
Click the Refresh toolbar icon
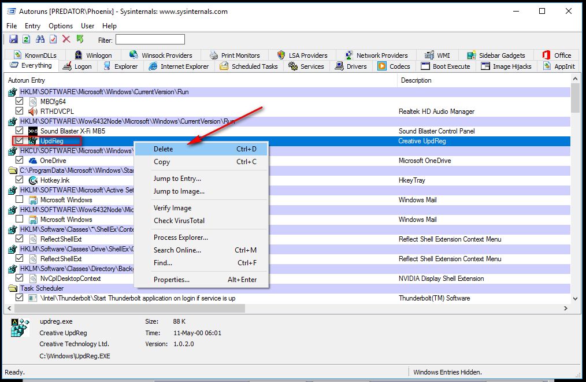26,39
